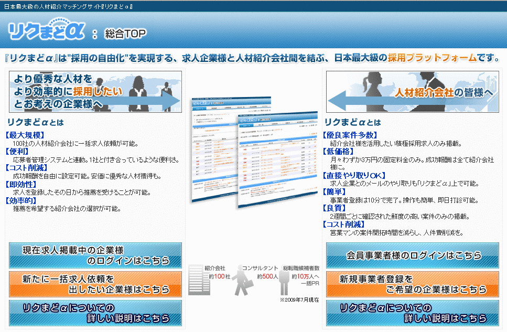Open detailed リクまどα explanation in left column

[95, 313]
